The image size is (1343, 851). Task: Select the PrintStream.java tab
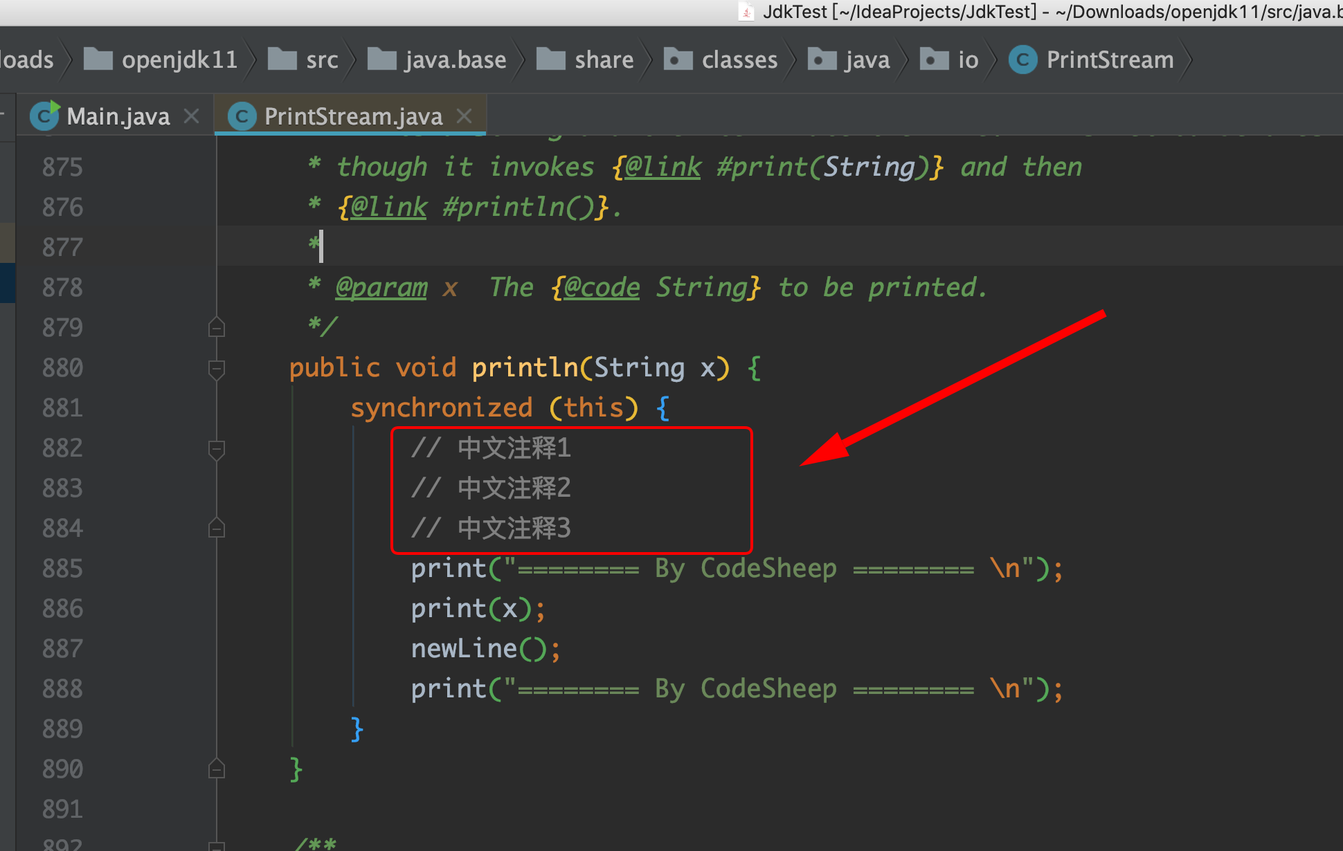click(x=353, y=116)
